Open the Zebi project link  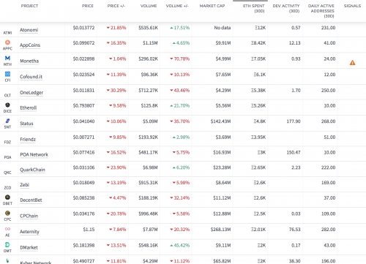coord(24,185)
